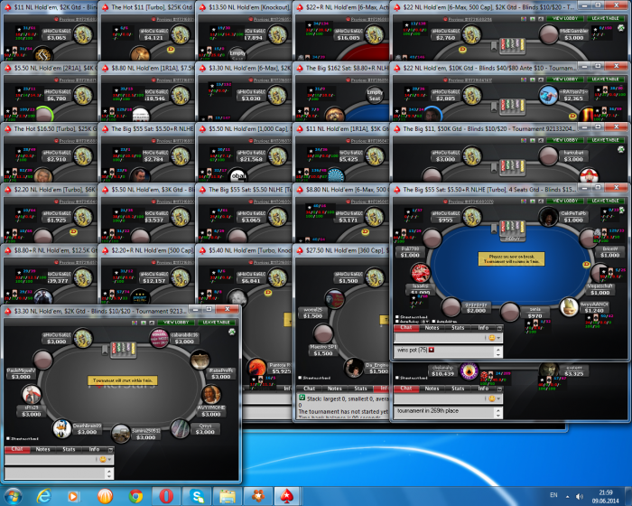Click View Lobby in Big $55 Sat window
This screenshot has width=632, height=506.
[565, 201]
